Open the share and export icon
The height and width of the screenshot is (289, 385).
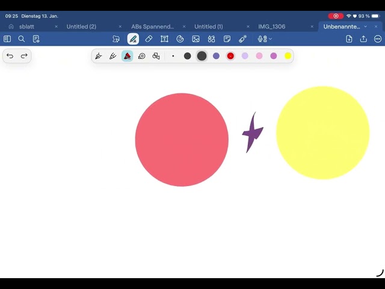(363, 39)
